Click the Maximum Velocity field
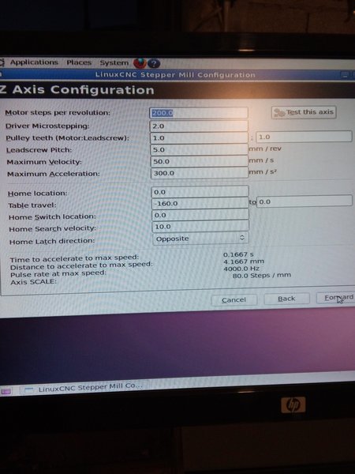 coord(200,161)
